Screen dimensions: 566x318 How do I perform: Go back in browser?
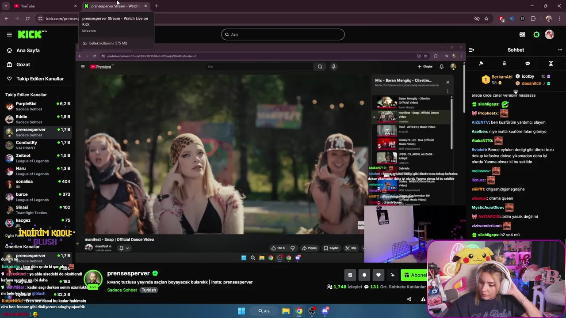coord(6,19)
